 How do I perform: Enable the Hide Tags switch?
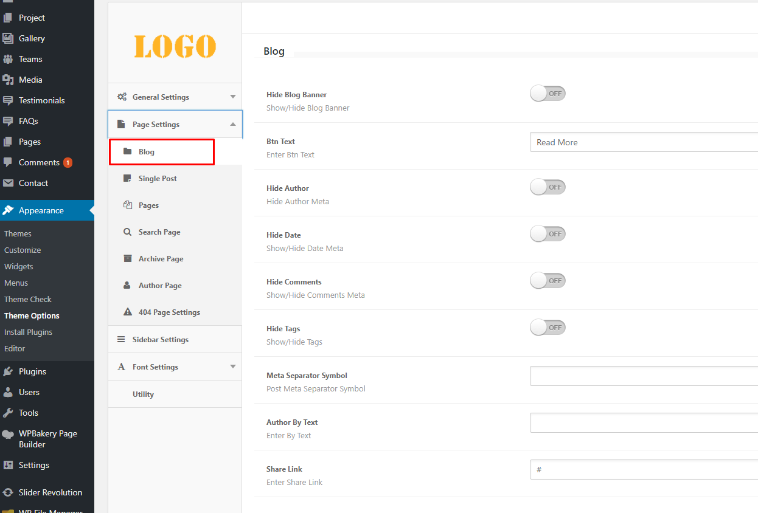548,328
